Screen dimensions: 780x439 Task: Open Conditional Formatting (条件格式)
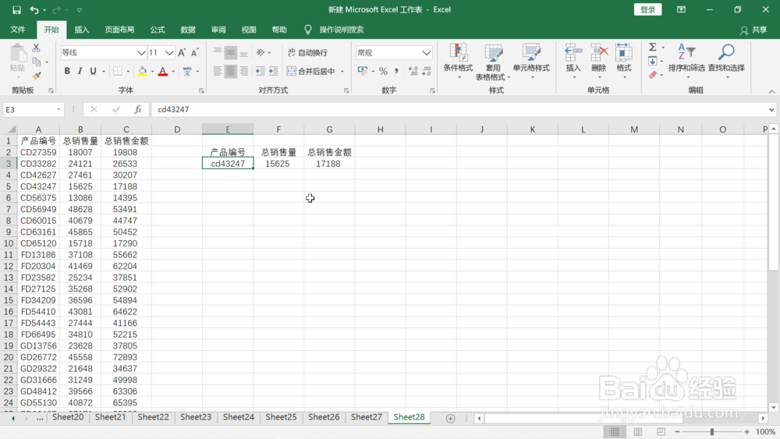(458, 61)
